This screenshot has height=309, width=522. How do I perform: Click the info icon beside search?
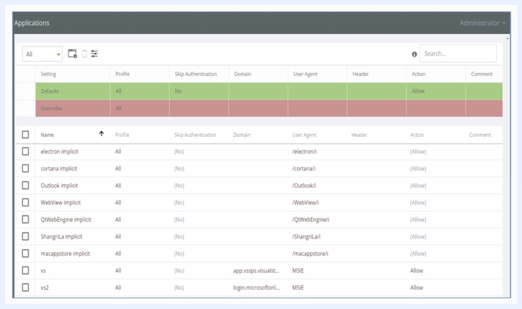(x=414, y=54)
